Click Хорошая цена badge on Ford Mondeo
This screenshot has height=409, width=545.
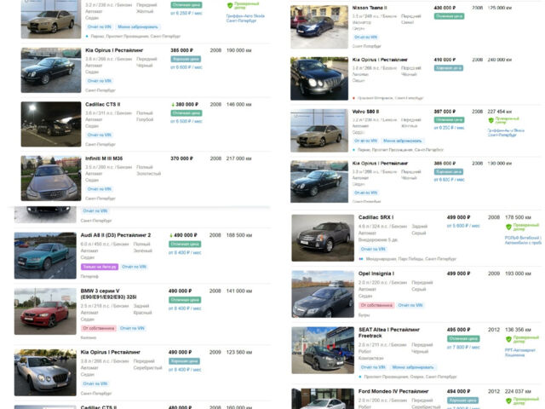(x=462, y=400)
